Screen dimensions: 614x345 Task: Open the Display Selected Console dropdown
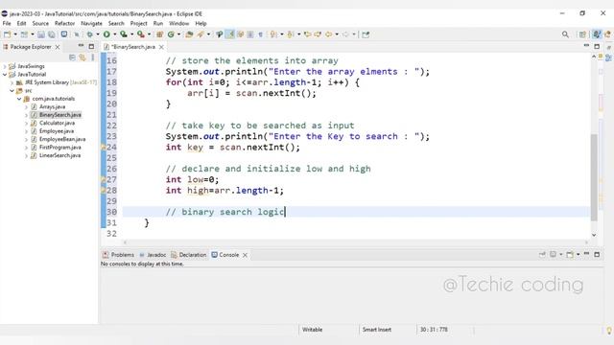tap(560, 254)
